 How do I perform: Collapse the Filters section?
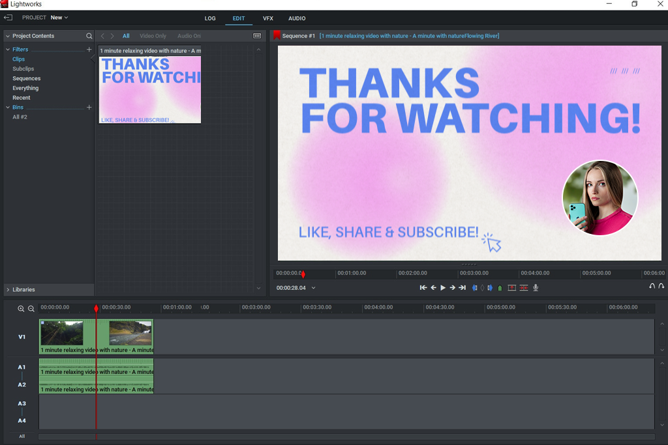tap(8, 50)
